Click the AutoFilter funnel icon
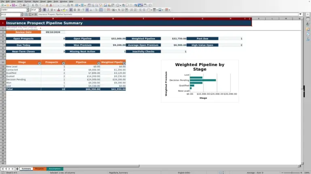Screen dimensions: 311x174 coord(100,5)
